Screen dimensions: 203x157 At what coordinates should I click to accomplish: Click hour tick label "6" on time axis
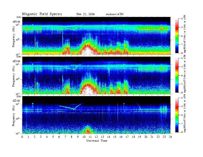[x=59, y=137]
